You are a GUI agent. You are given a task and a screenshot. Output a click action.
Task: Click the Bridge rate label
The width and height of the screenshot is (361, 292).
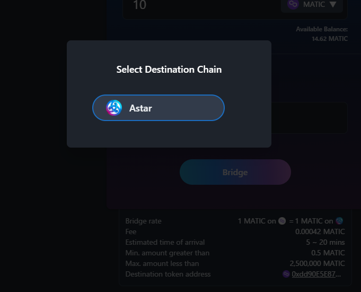click(143, 221)
